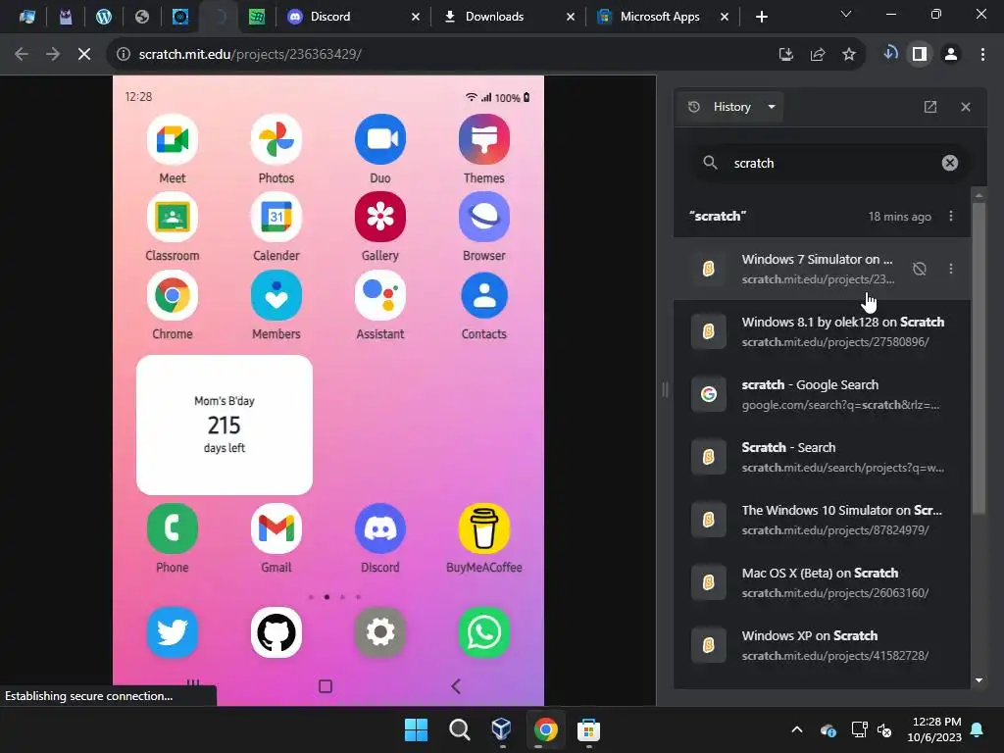
Task: Show hidden system tray icons
Action: 797,729
